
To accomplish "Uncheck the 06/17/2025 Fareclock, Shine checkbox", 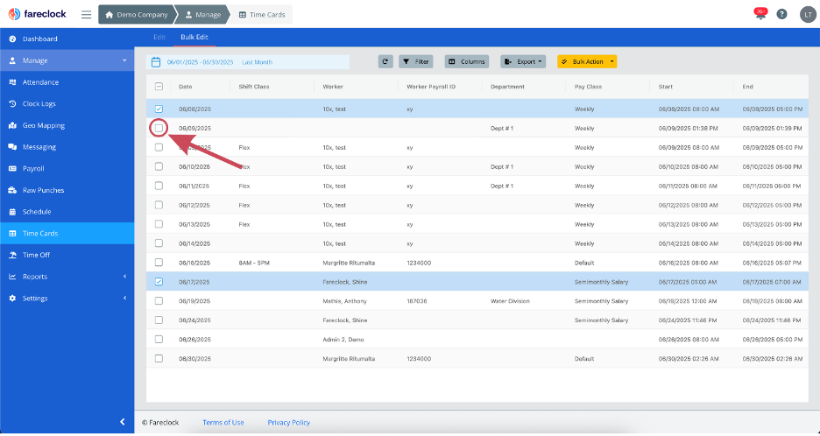I will pyautogui.click(x=159, y=282).
